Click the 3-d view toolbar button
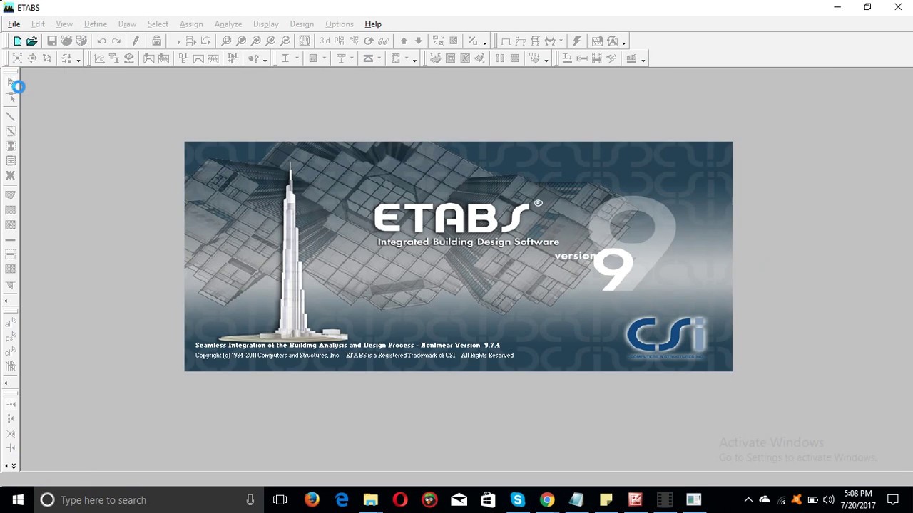 pos(325,41)
